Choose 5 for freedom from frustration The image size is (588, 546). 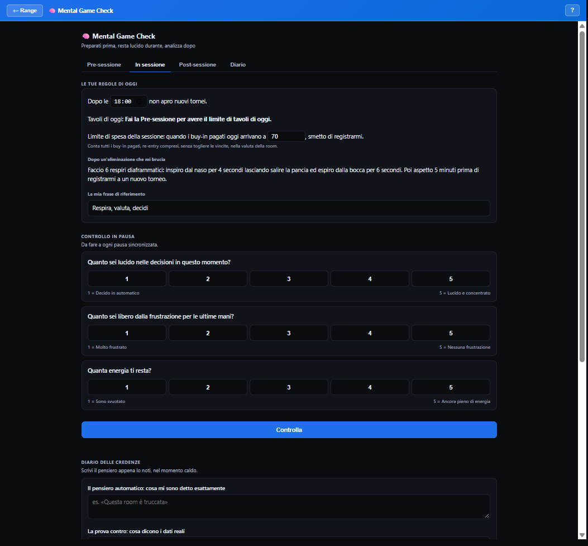(x=451, y=333)
